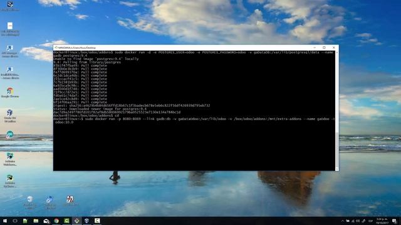Open Oracle VM VirtualBox desktop shortcut
The height and width of the screenshot is (225, 401).
[x=10, y=116]
